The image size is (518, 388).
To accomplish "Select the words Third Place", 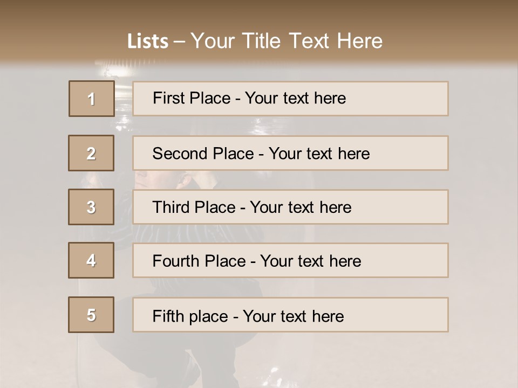I will pos(194,207).
